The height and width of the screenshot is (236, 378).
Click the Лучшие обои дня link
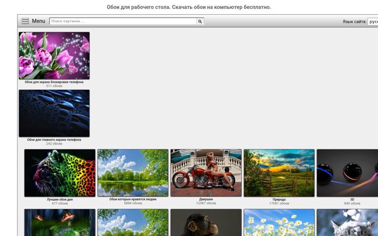pyautogui.click(x=60, y=199)
